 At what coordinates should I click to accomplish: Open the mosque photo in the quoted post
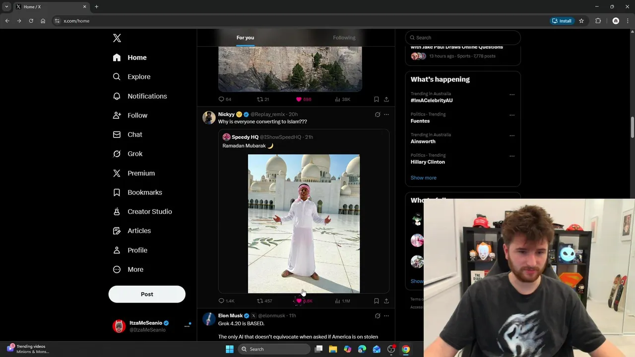[x=304, y=224]
